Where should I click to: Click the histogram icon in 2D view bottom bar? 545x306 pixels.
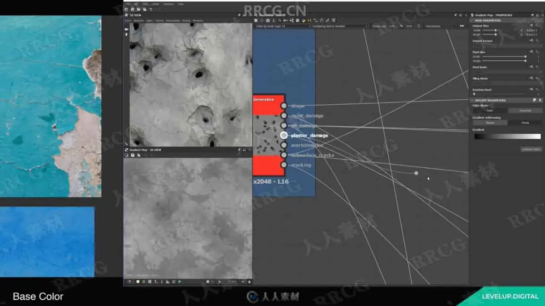pyautogui.click(x=167, y=282)
